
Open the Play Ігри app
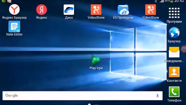(x=96, y=60)
